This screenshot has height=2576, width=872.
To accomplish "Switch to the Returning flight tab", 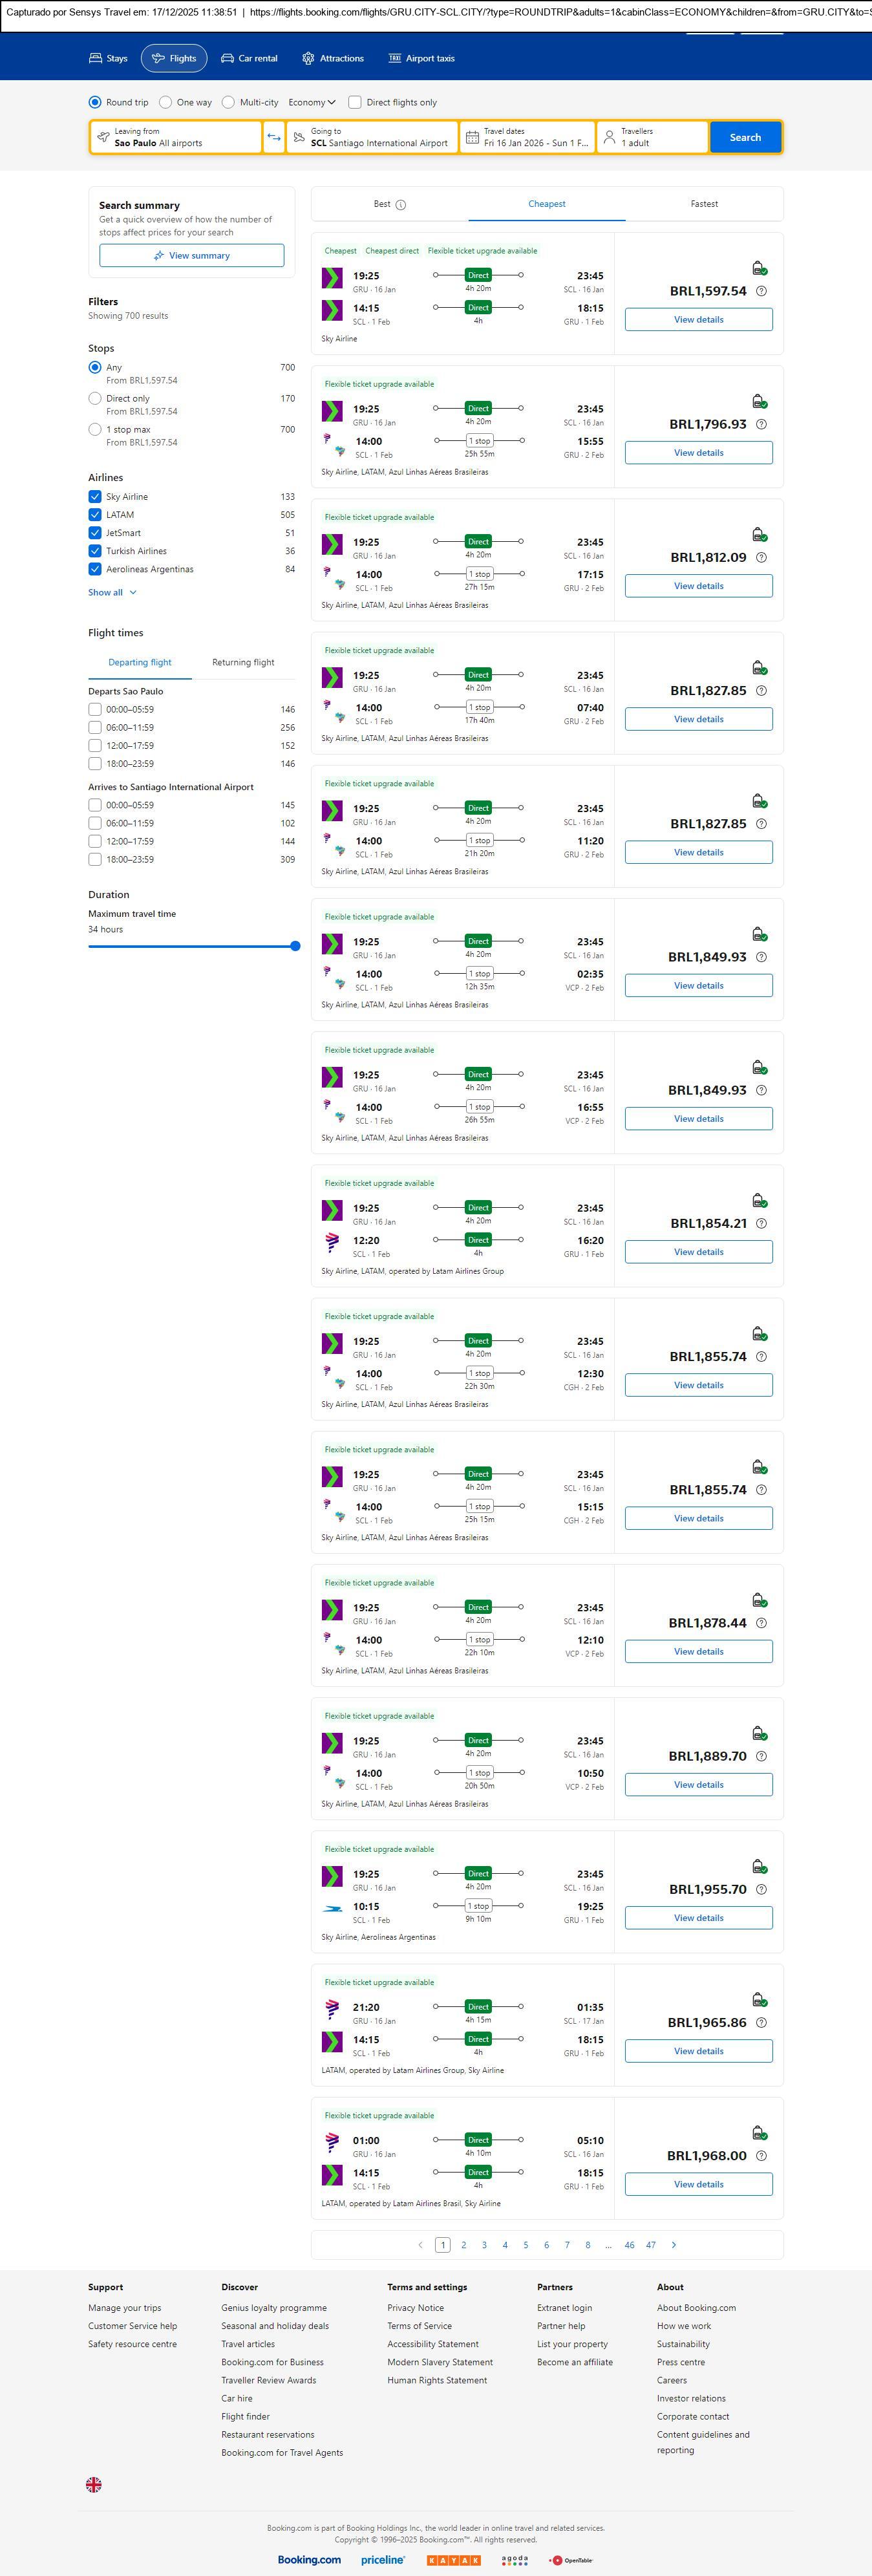I will tap(243, 662).
